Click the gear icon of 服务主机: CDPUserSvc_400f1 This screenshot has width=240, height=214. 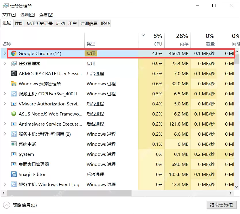tap(14, 94)
